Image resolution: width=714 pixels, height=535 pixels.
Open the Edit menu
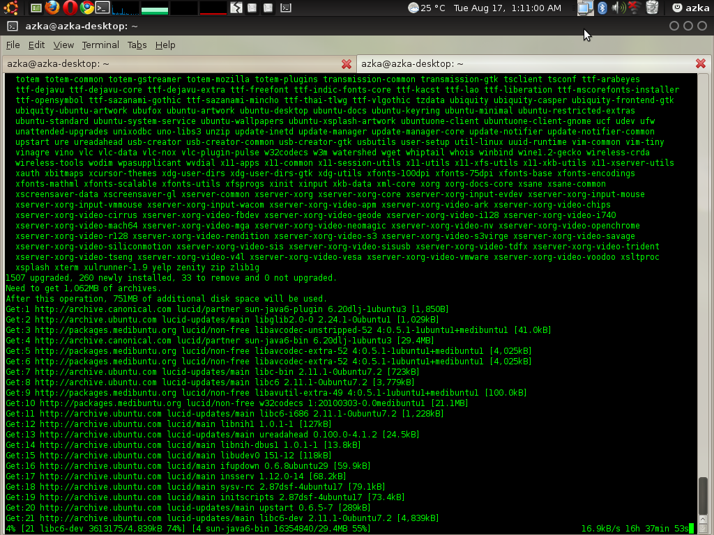36,45
